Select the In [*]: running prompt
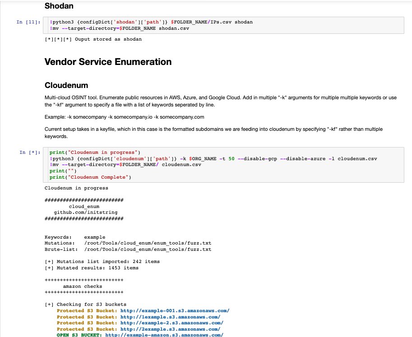This screenshot has width=412, height=337. click(30, 152)
